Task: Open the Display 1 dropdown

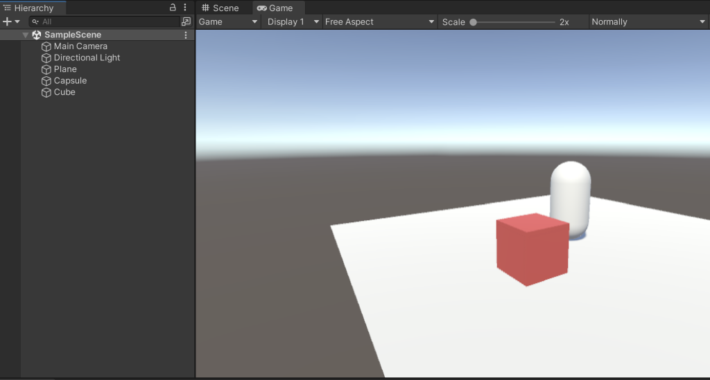Action: (x=293, y=21)
